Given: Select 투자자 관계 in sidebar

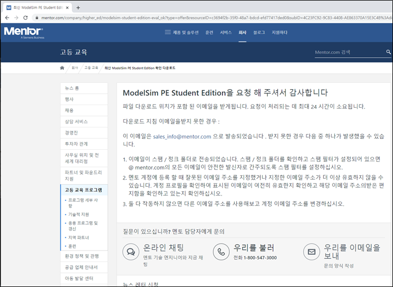Looking at the screenshot, I should (x=84, y=144).
